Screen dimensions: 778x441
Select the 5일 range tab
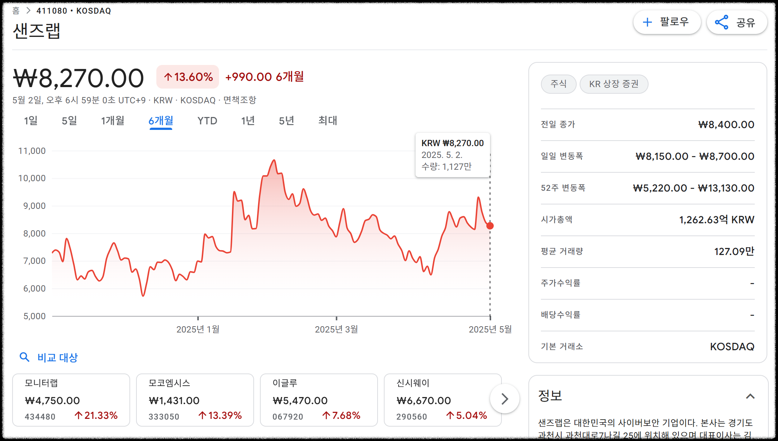69,121
